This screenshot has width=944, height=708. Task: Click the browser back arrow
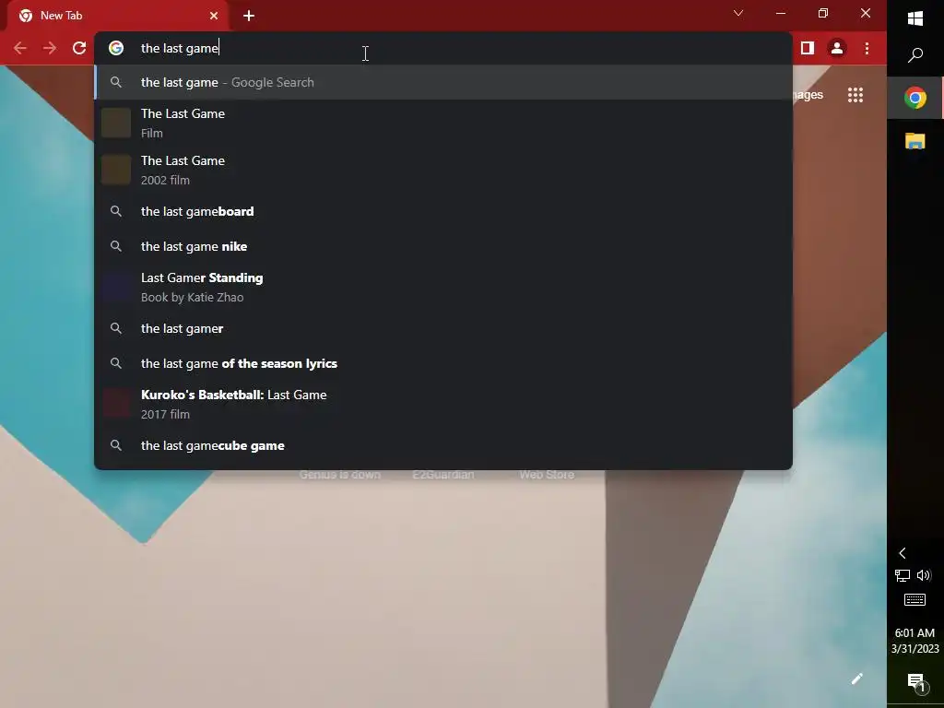coord(20,48)
